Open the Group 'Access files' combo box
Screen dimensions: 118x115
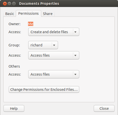tap(54, 55)
